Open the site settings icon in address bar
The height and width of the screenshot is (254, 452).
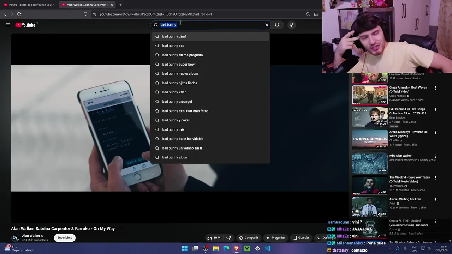(x=94, y=14)
